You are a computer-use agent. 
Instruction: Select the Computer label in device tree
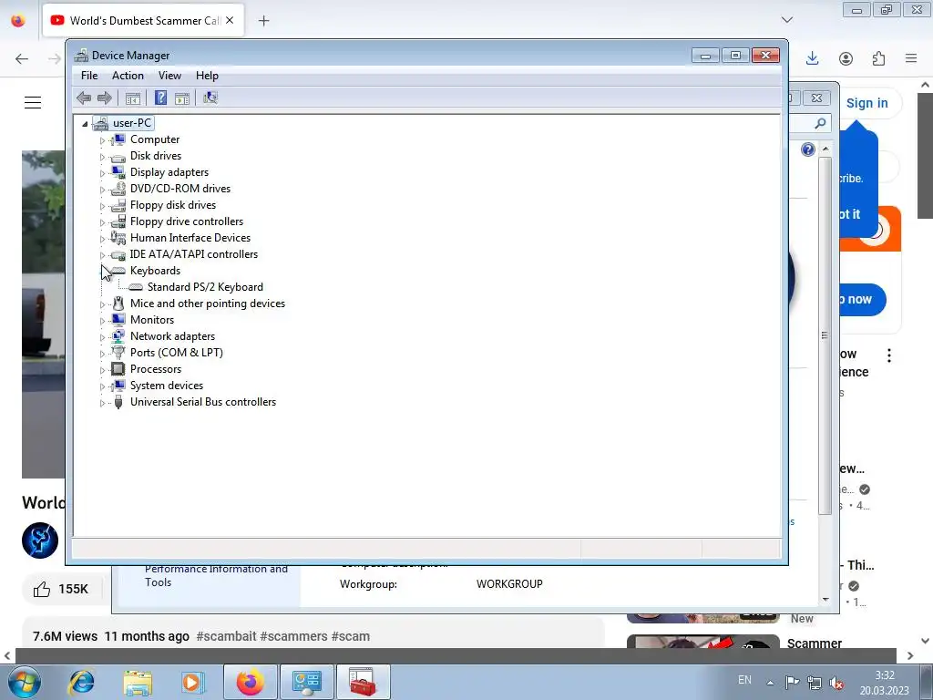pos(155,139)
